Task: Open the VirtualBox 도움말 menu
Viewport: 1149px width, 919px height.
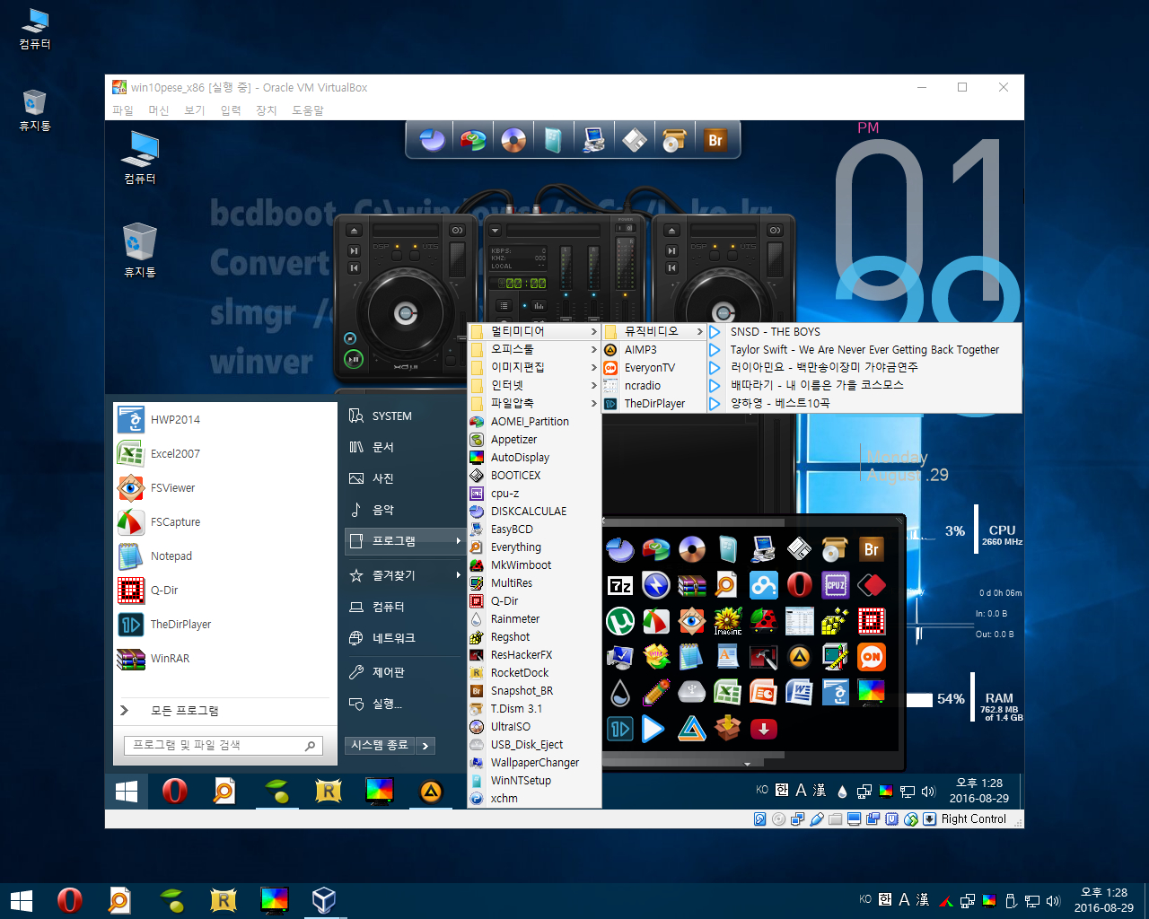Action: click(x=308, y=109)
